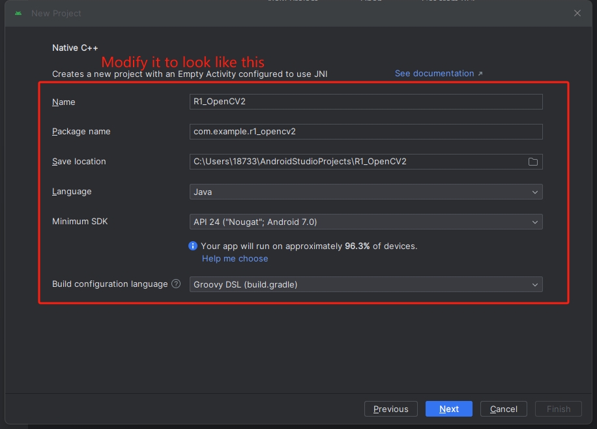Open the Minimum SDK dropdown
Screen dimensions: 597x429
point(366,222)
